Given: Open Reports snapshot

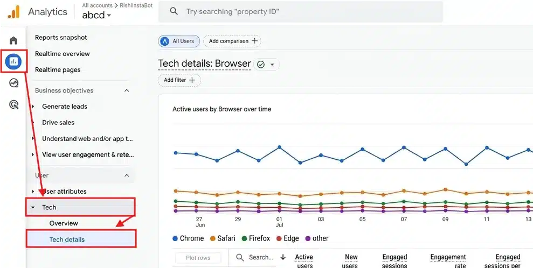Looking at the screenshot, I should (x=61, y=38).
